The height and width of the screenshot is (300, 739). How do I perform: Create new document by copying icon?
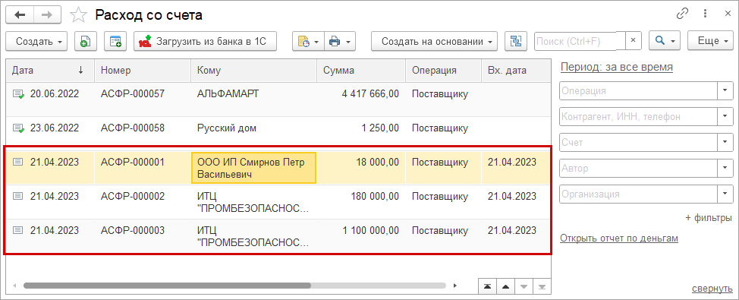(x=85, y=42)
